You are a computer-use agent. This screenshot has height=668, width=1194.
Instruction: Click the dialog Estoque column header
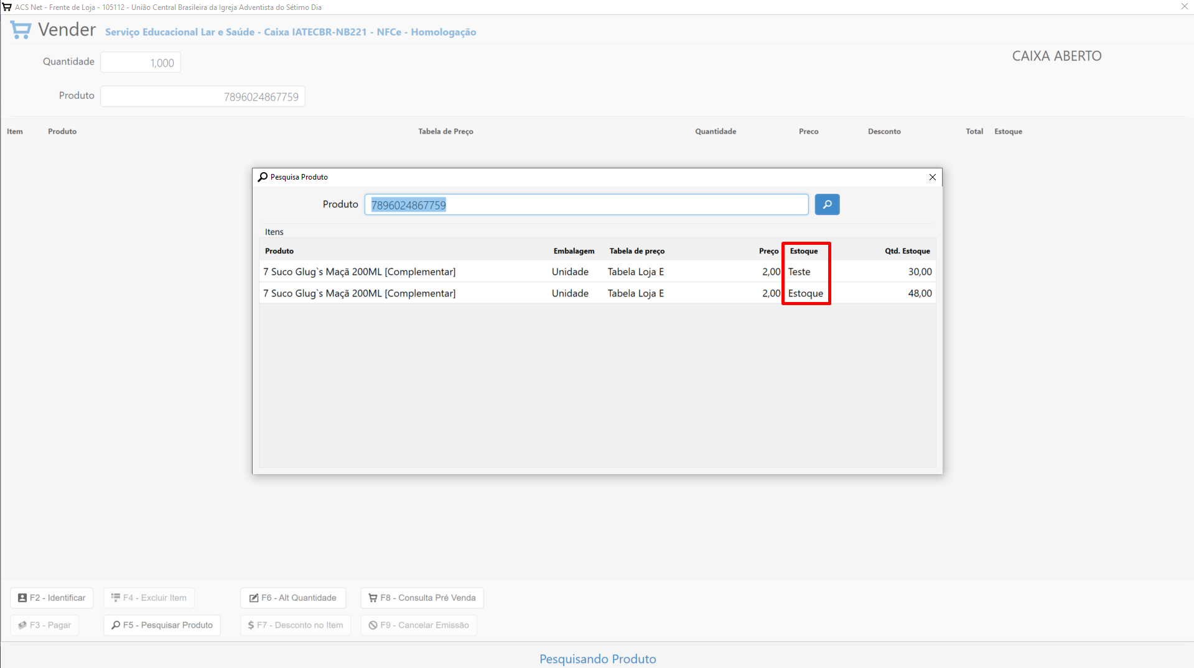tap(804, 251)
